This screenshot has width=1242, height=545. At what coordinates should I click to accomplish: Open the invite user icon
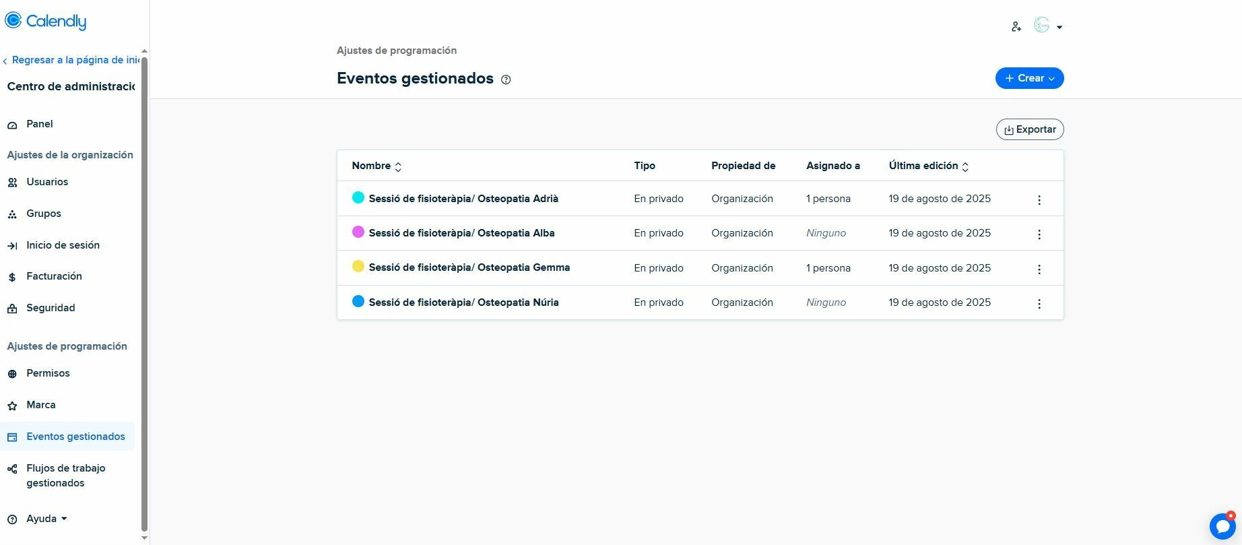click(1016, 27)
